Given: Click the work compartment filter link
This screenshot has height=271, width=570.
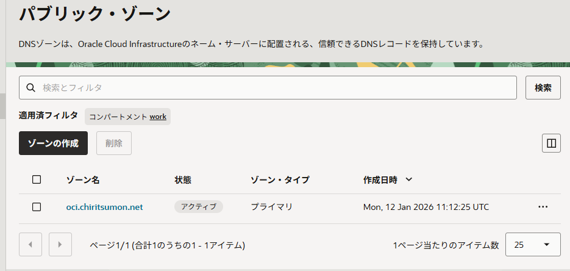Looking at the screenshot, I should tap(158, 117).
